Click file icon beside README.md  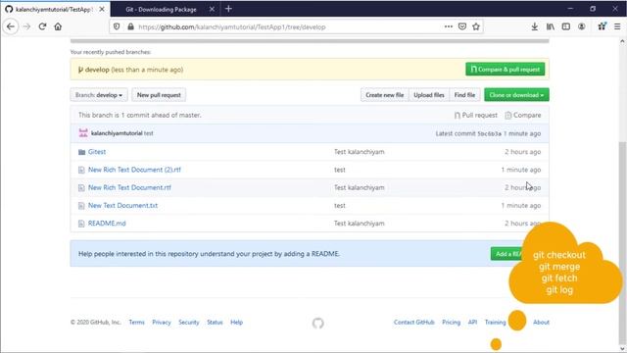(81, 224)
